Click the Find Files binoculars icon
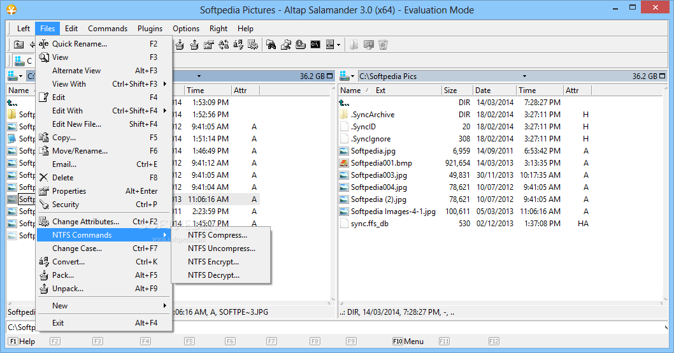Screen dimensions: 674x353 (271, 45)
